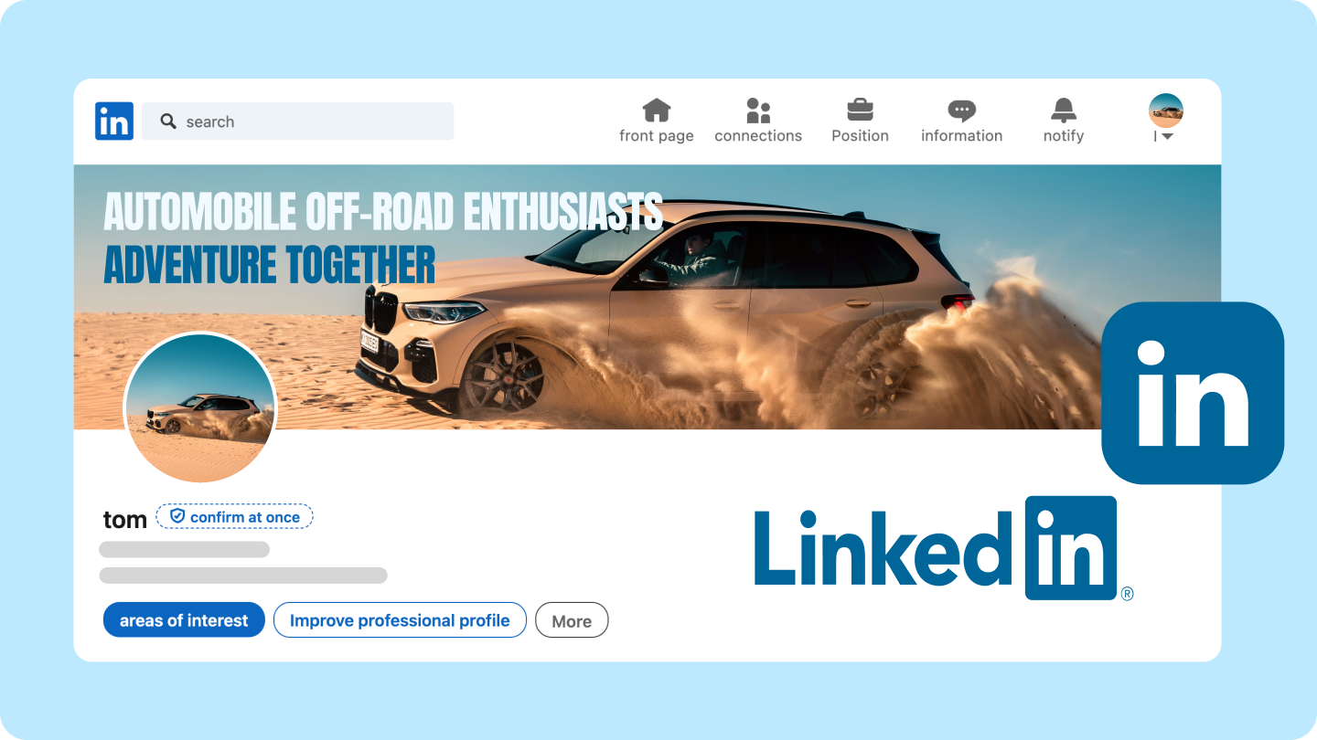This screenshot has width=1317, height=740.
Task: Click the shield icon in the verification badge
Action: [177, 516]
